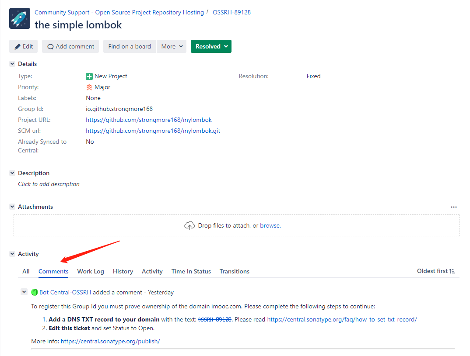This screenshot has height=356, width=470.
Task: Open the More actions dropdown
Action: (x=172, y=46)
